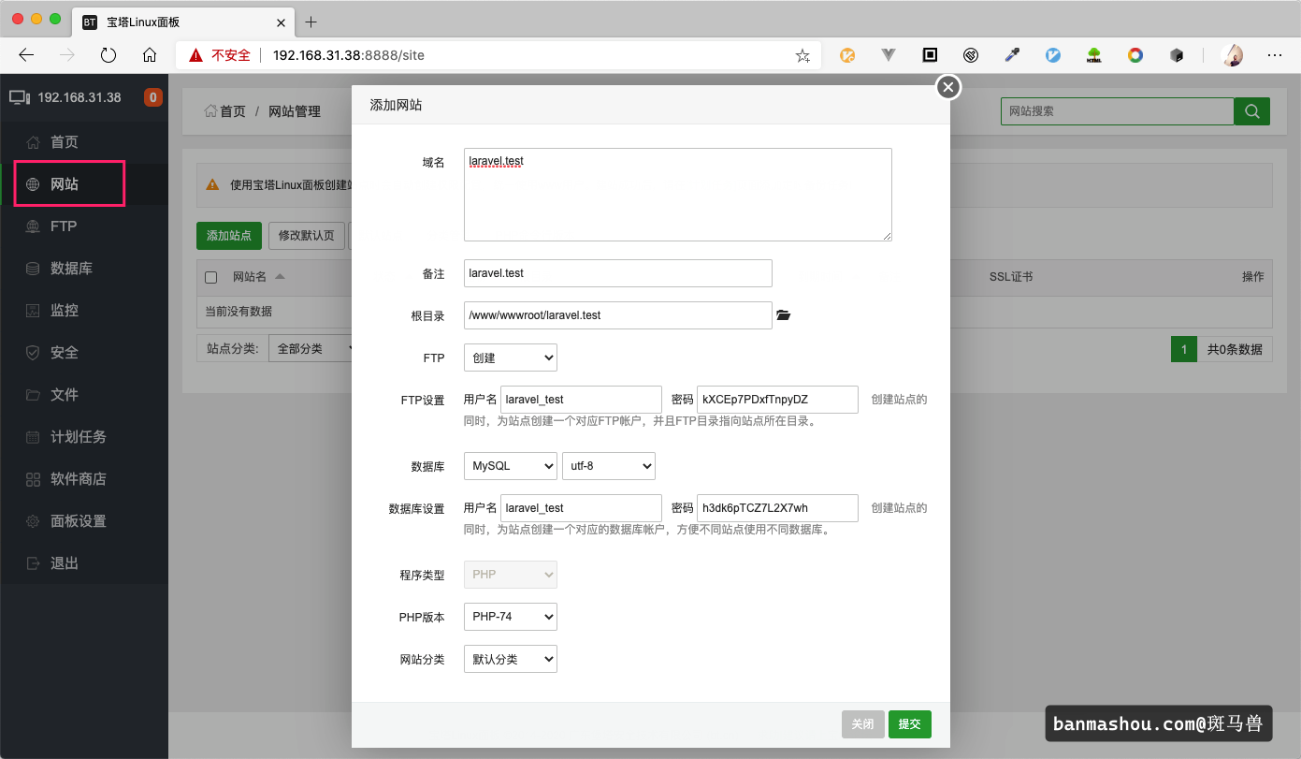Open the 数据库 sidebar menu item

(84, 269)
